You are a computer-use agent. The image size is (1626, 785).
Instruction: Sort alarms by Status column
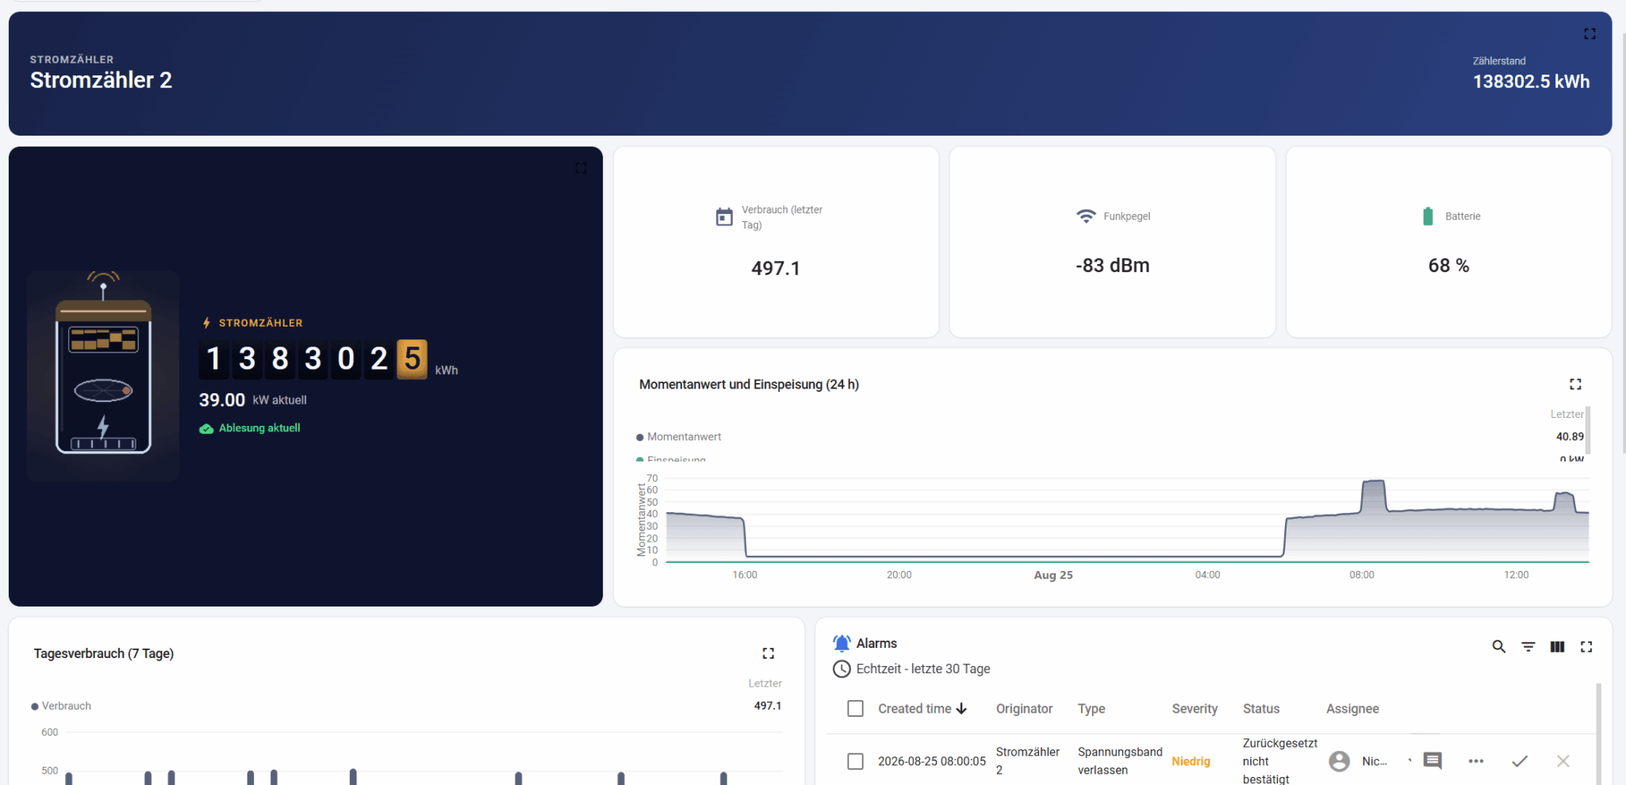coord(1261,709)
